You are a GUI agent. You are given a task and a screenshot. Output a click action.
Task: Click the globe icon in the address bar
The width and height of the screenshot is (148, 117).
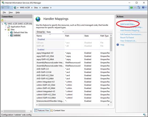pyautogui.click(x=15, y=7)
